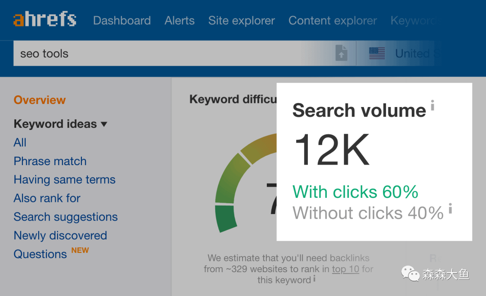
Task: Open the Questions report marked NEW
Action: pos(40,254)
